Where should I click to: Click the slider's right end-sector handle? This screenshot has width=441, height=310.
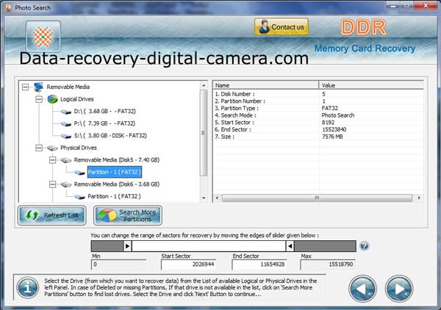click(x=290, y=246)
